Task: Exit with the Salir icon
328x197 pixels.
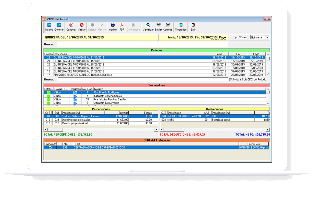Action: [193, 25]
